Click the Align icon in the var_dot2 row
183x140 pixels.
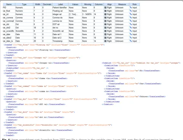tap(105, 28)
